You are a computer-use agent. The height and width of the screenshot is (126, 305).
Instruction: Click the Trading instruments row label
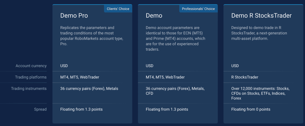[x=29, y=89]
